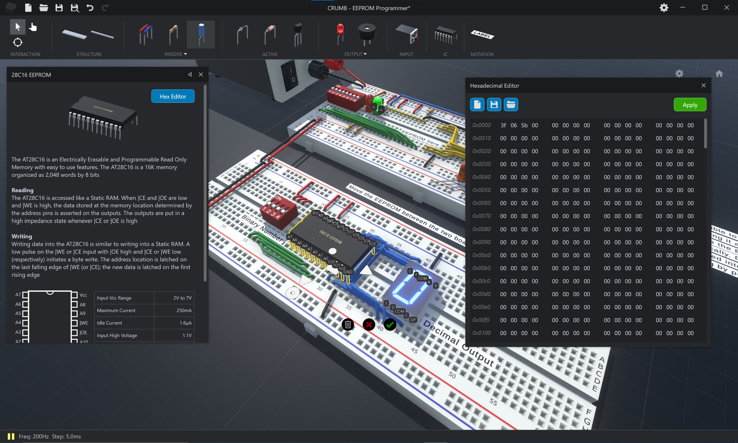Select the arrow interaction tool
The image size is (738, 443).
point(18,27)
